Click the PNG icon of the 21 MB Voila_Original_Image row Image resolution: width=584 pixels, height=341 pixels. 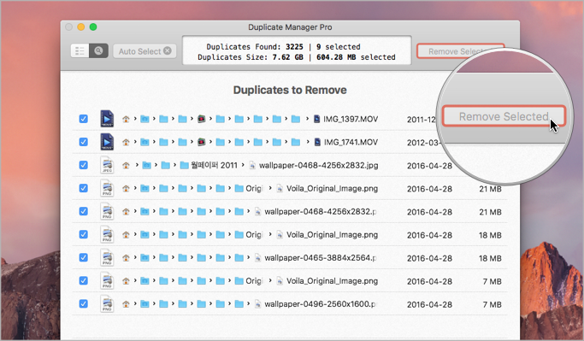tap(107, 188)
